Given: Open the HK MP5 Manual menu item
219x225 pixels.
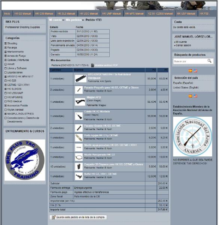Looking at the screenshot, I should click(x=134, y=13).
